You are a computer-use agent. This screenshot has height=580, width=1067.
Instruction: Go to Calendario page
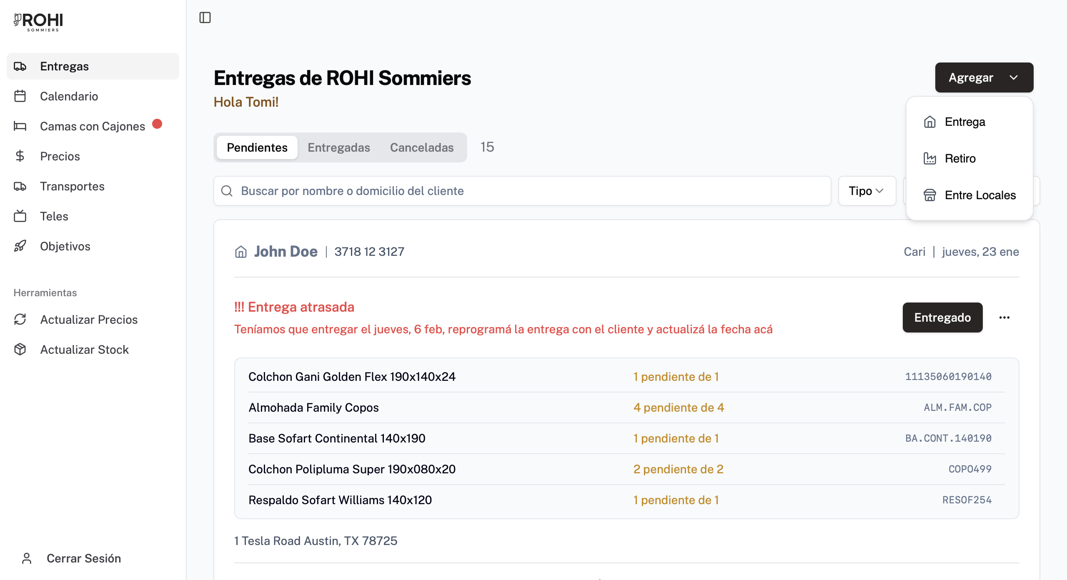(93, 96)
